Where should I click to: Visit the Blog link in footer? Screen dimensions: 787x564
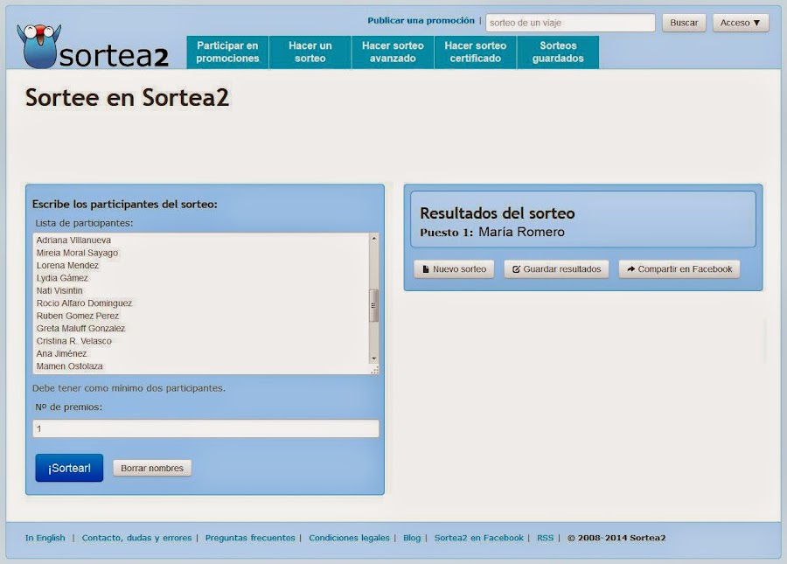tap(412, 538)
